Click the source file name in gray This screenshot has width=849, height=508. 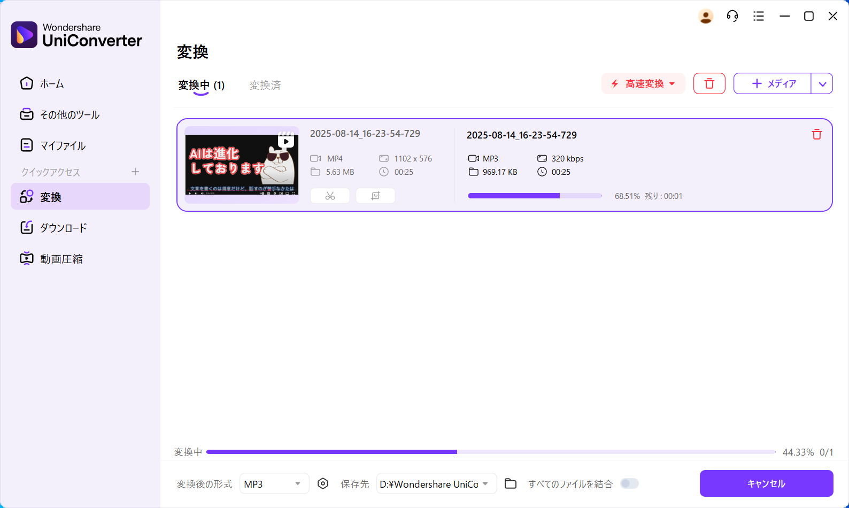click(x=365, y=134)
